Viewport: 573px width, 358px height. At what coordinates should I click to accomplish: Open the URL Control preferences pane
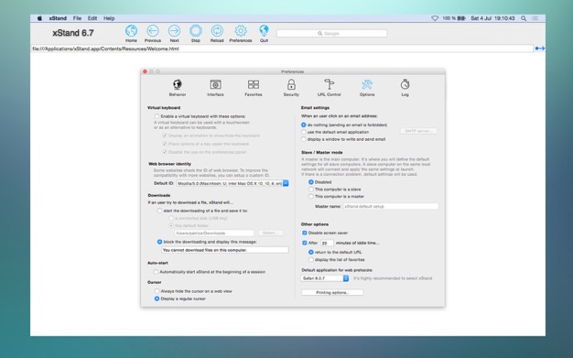pyautogui.click(x=329, y=84)
